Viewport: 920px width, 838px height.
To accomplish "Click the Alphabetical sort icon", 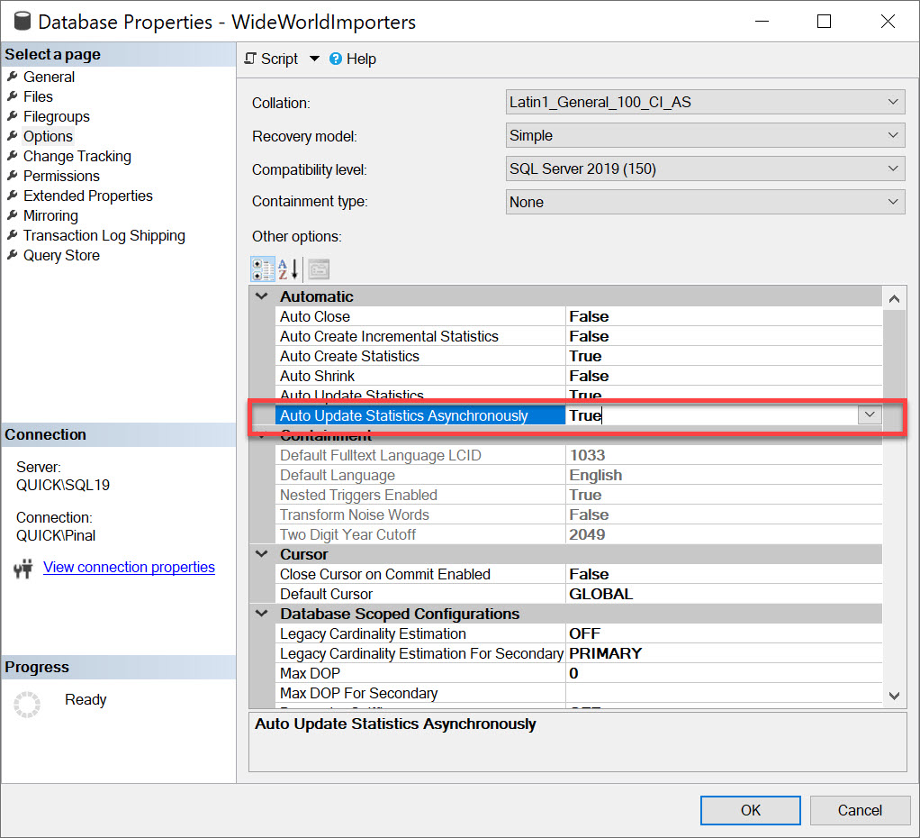I will tap(288, 269).
